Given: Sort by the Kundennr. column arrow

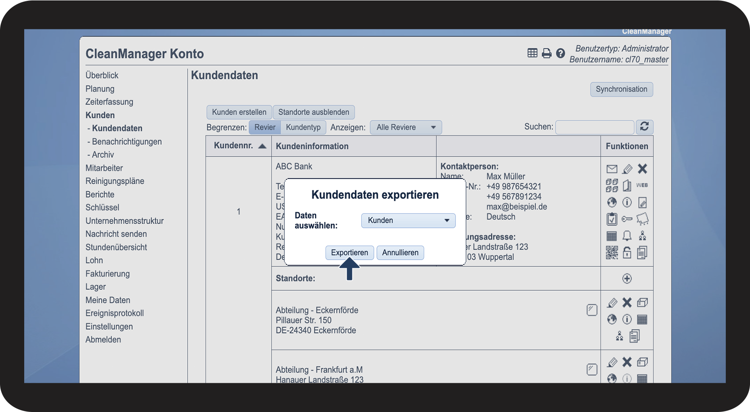Looking at the screenshot, I should (x=262, y=146).
